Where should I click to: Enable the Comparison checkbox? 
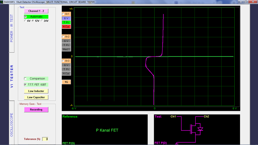[x=25, y=79]
